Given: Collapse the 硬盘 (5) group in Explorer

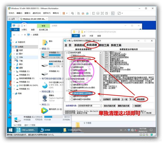Looking at the screenshot, I should pos(40,49).
